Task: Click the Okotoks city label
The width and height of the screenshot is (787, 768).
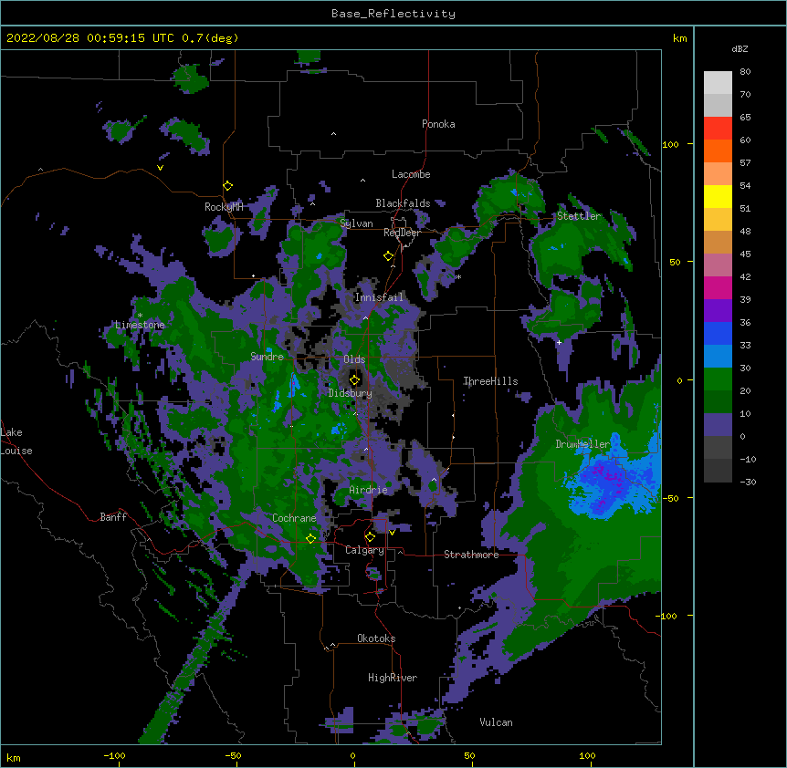Action: tap(376, 638)
